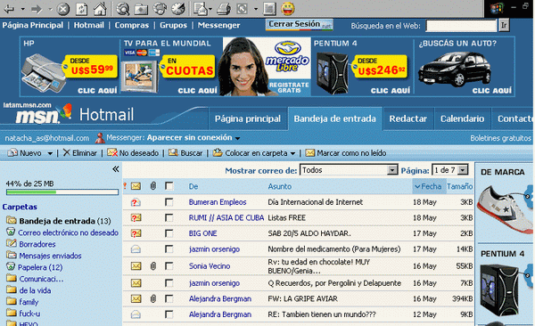Click the No deseado junk mail icon
535x326 pixels.
[112, 153]
